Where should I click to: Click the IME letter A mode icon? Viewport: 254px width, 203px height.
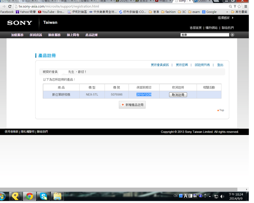(186, 196)
